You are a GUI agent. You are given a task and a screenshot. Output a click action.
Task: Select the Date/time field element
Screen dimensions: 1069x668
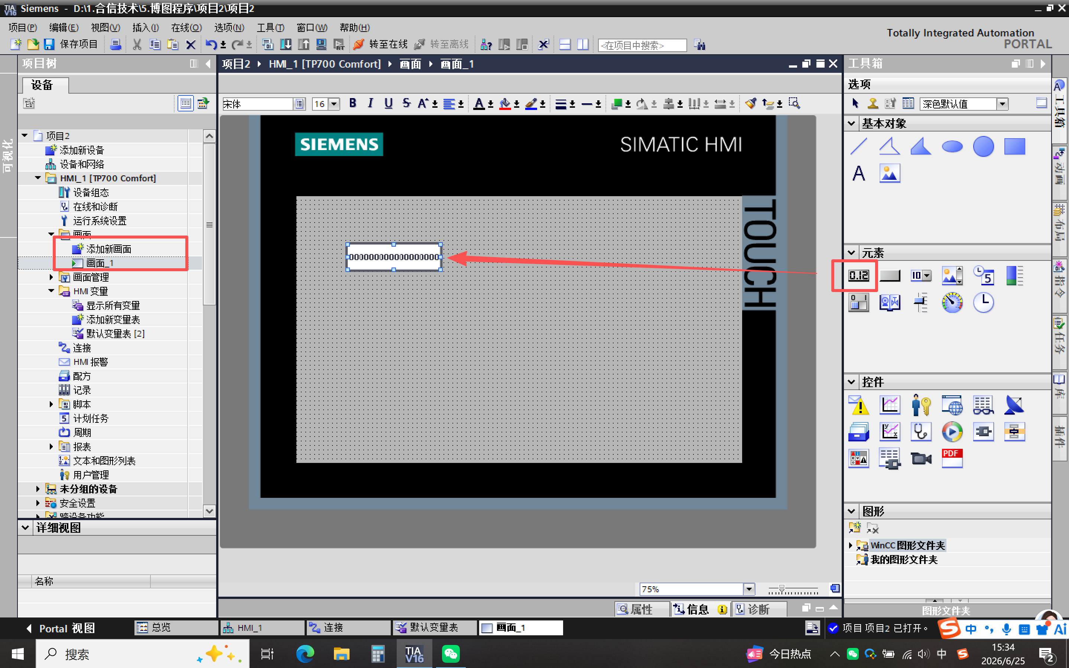(x=983, y=276)
